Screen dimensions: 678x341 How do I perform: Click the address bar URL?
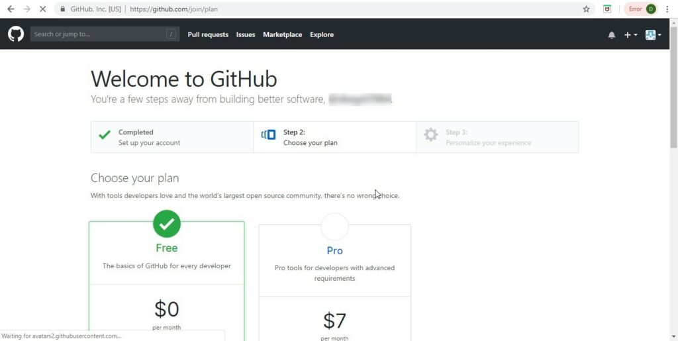click(174, 9)
